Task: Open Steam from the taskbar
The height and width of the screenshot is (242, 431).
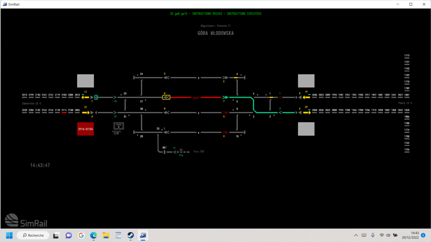Action: point(130,235)
